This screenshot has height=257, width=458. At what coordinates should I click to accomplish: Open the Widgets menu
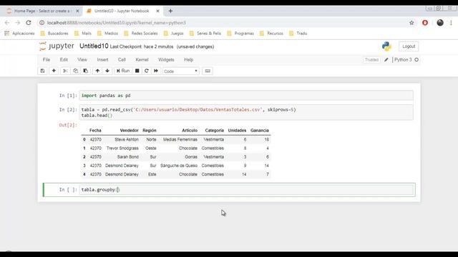coord(166,60)
